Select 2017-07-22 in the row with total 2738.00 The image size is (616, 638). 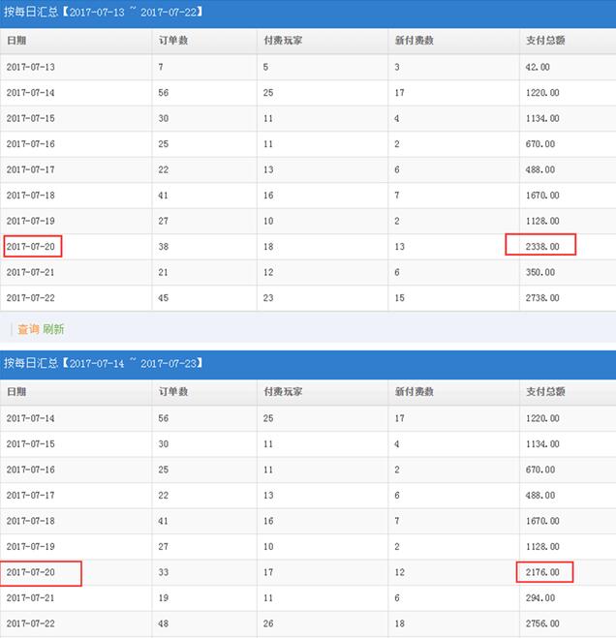31,298
